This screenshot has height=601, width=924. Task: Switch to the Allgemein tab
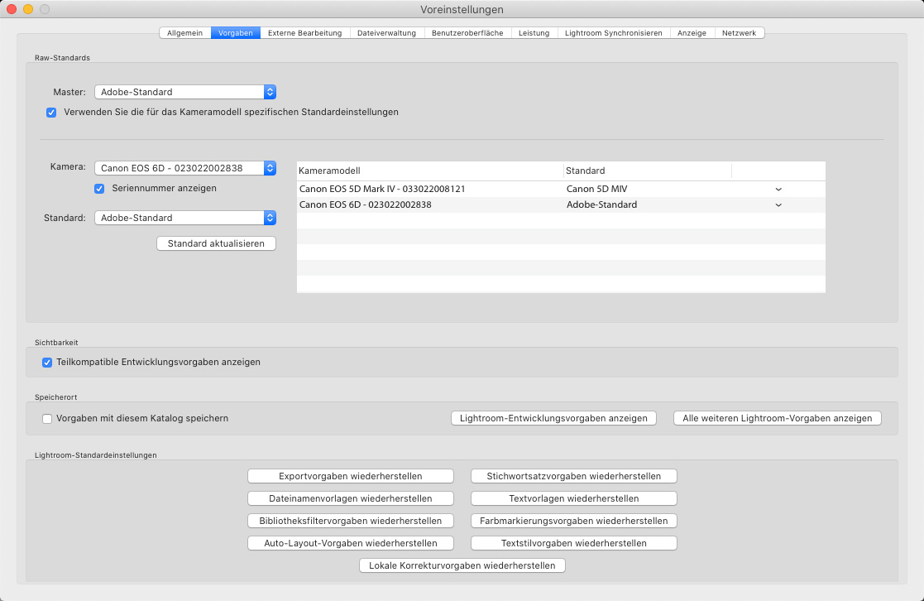184,33
